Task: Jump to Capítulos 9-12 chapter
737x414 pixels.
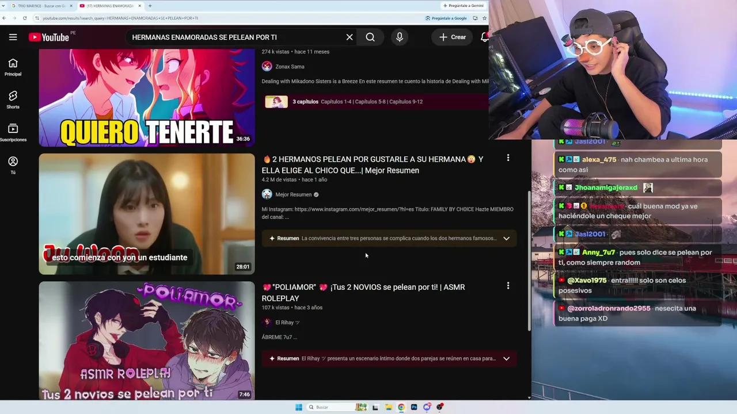Action: (x=406, y=102)
